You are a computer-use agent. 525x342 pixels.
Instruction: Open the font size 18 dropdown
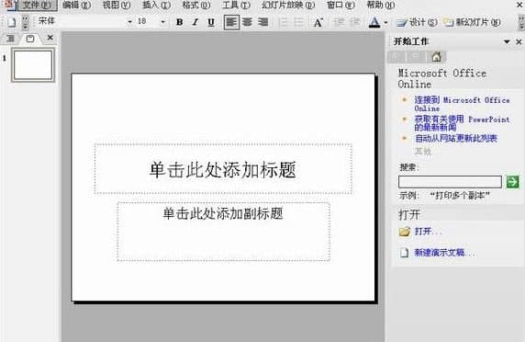(x=162, y=22)
